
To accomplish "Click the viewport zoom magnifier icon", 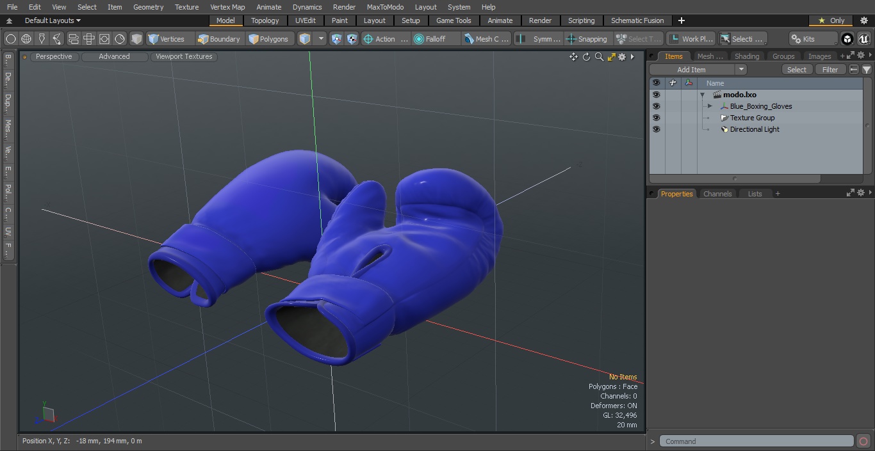I will 599,57.
